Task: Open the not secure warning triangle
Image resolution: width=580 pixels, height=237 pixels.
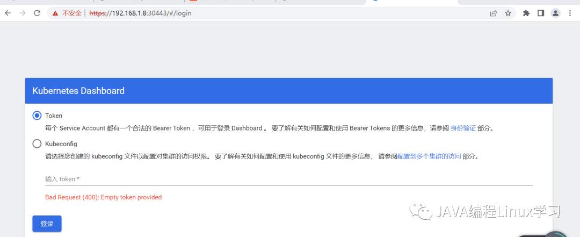Action: pyautogui.click(x=55, y=13)
